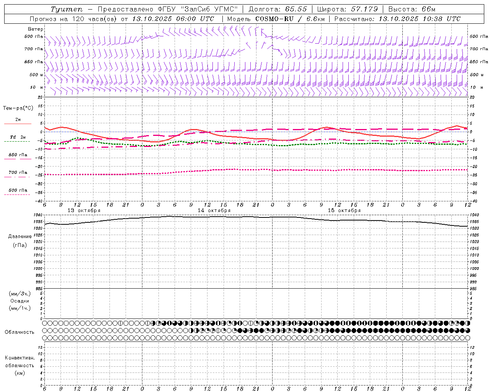The image size is (490, 392).
Task: Select "Рассчитано: 13.10.2025 10:38 UTC" text
Action: pos(398,19)
